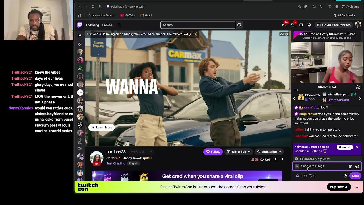Reload the browser page
Image resolution: width=364 pixels, height=205 pixels.
[93, 7]
